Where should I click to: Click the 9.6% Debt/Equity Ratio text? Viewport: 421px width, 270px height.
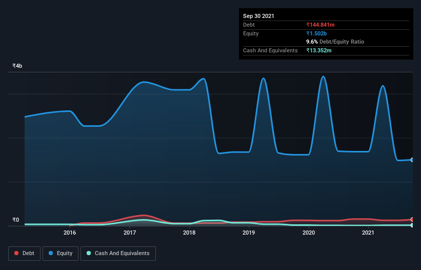[335, 42]
